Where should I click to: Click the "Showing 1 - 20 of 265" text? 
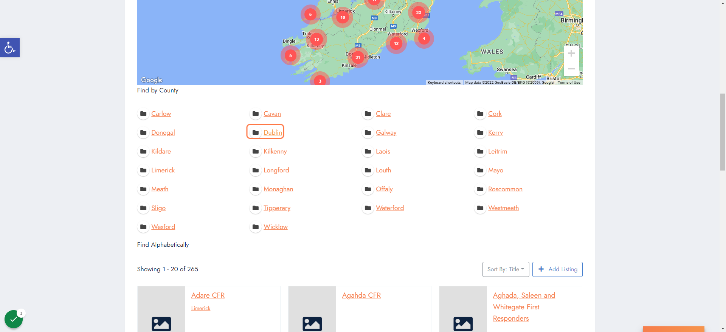(168, 269)
